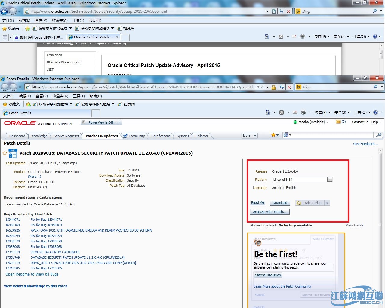
Task: Click Add to Favorites star icon in upper window
Action: click(x=28, y=28)
